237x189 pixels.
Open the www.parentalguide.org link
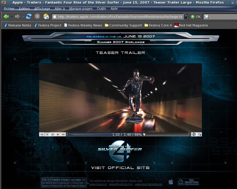149,184
